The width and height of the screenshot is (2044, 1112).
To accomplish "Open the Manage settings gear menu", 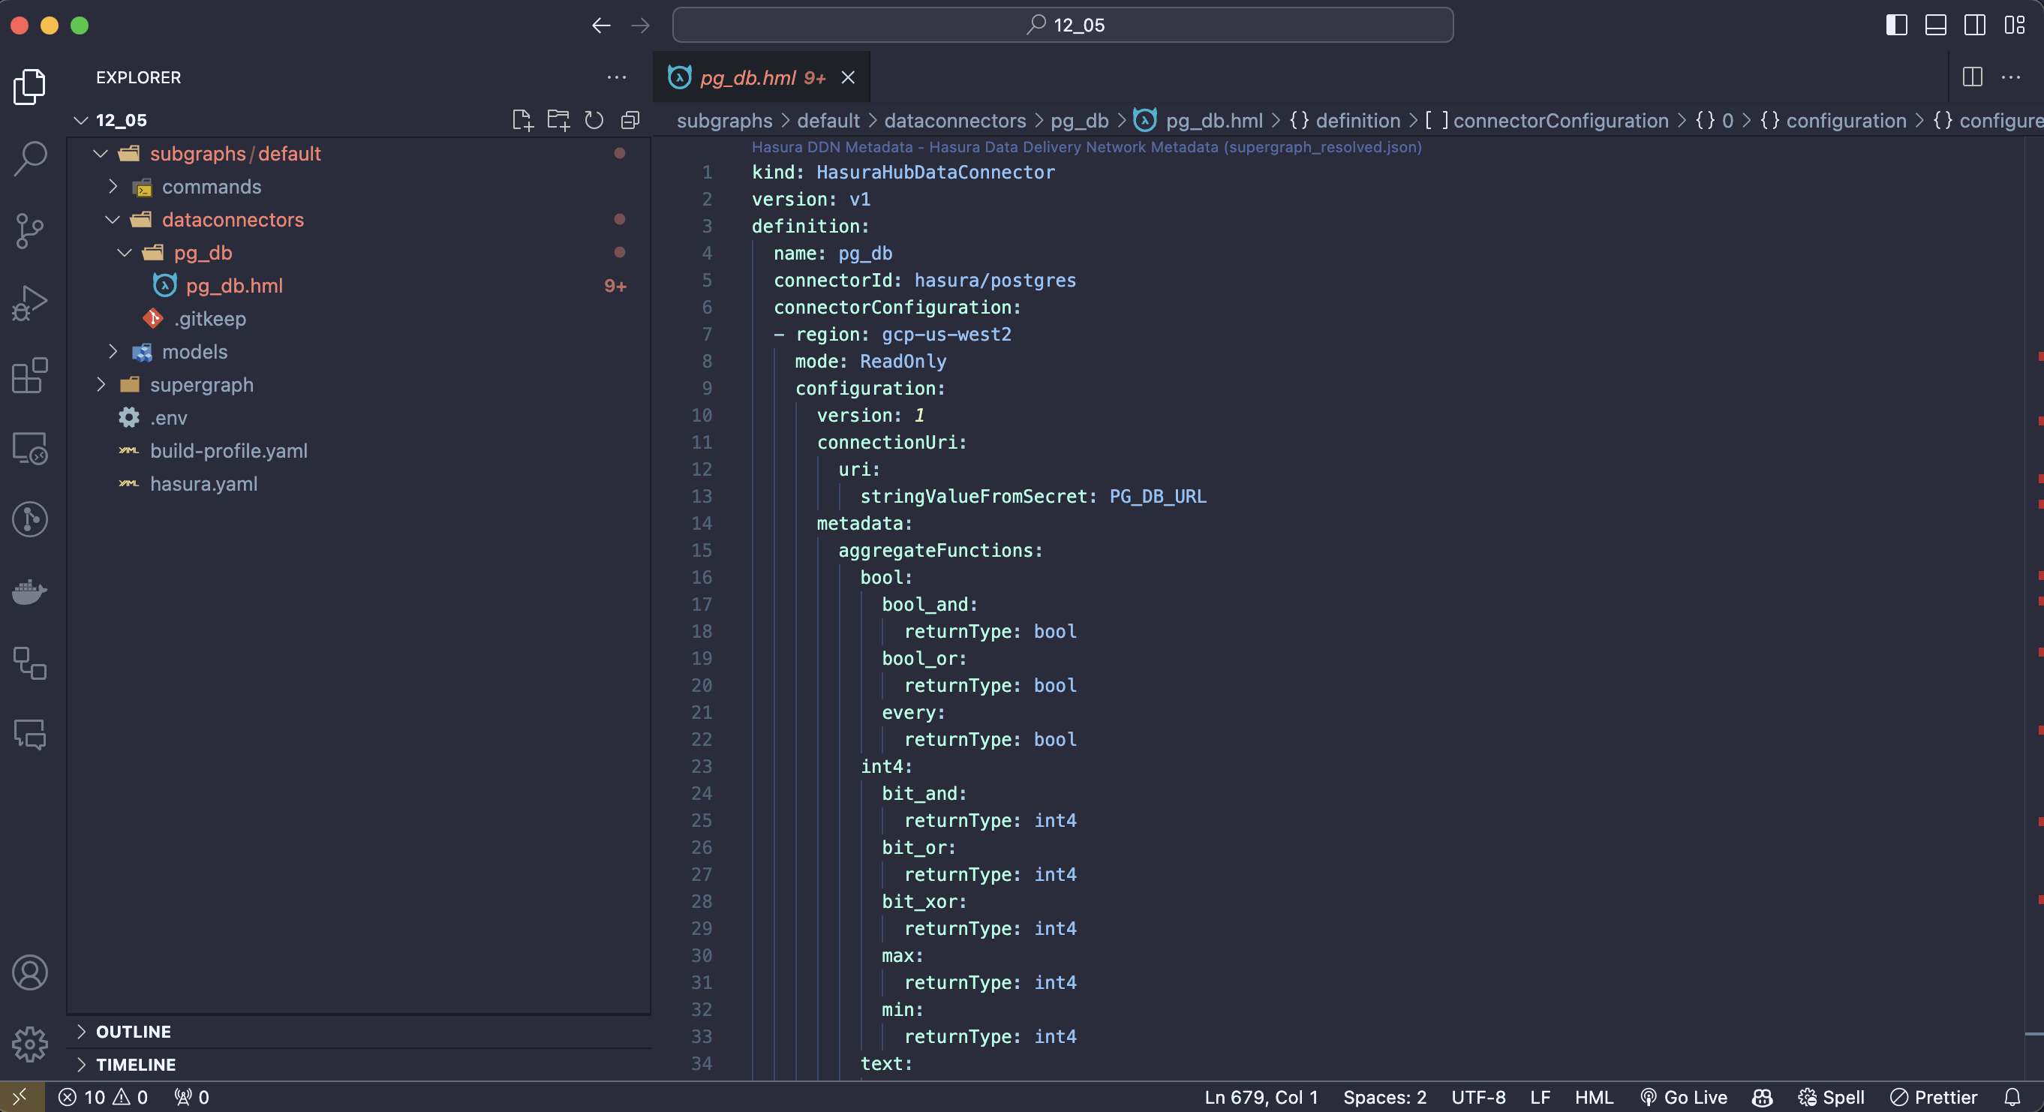I will 29,1044.
